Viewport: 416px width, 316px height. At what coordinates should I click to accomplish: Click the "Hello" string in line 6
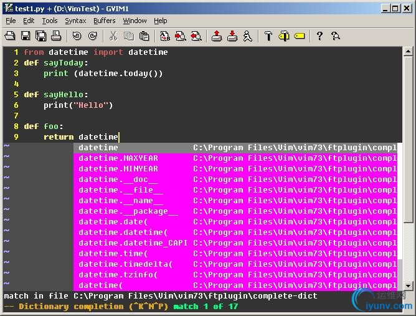click(x=91, y=105)
